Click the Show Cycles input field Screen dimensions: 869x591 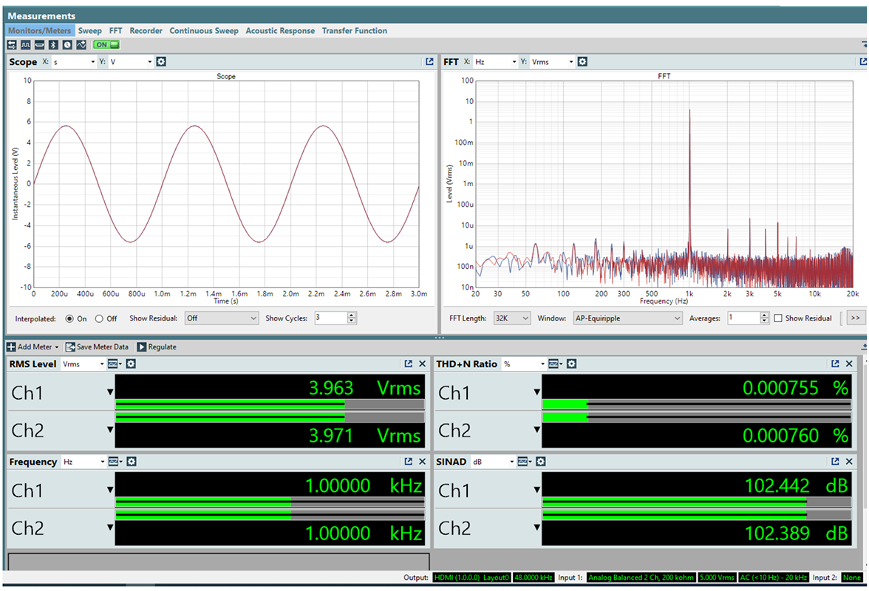pos(329,318)
